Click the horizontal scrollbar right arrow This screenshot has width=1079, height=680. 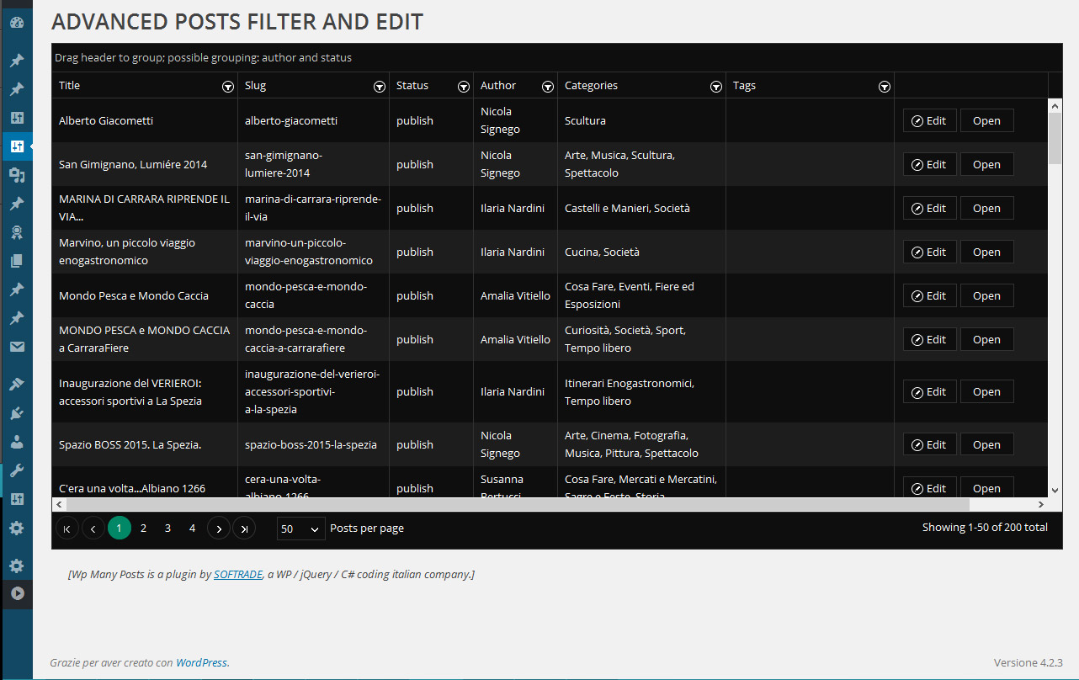click(1041, 504)
